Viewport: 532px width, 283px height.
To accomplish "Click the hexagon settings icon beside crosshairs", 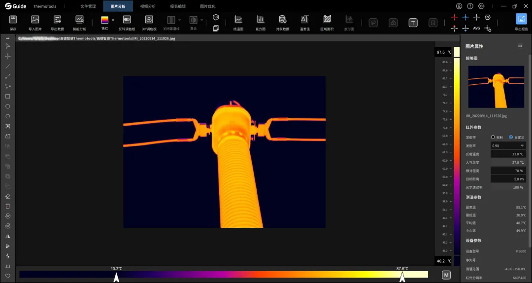I will click(x=488, y=17).
